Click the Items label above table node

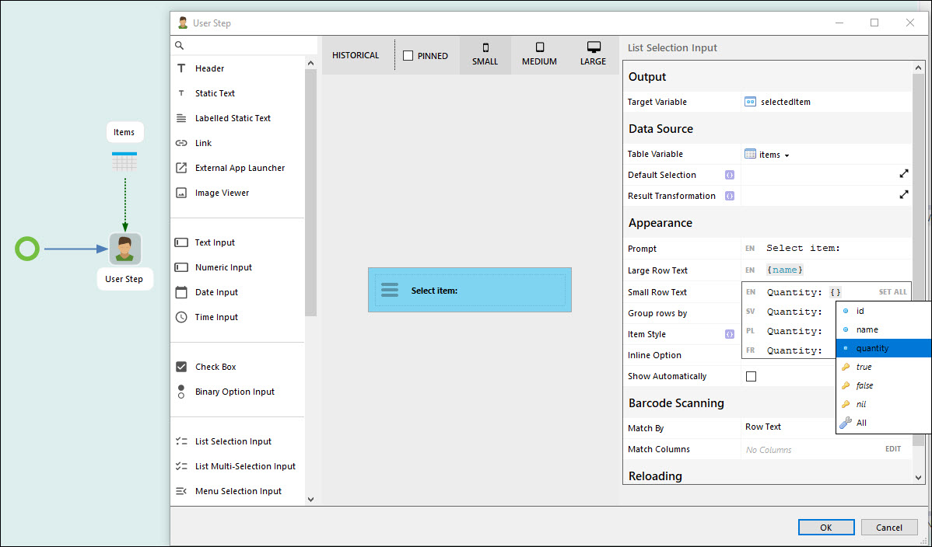click(x=124, y=132)
